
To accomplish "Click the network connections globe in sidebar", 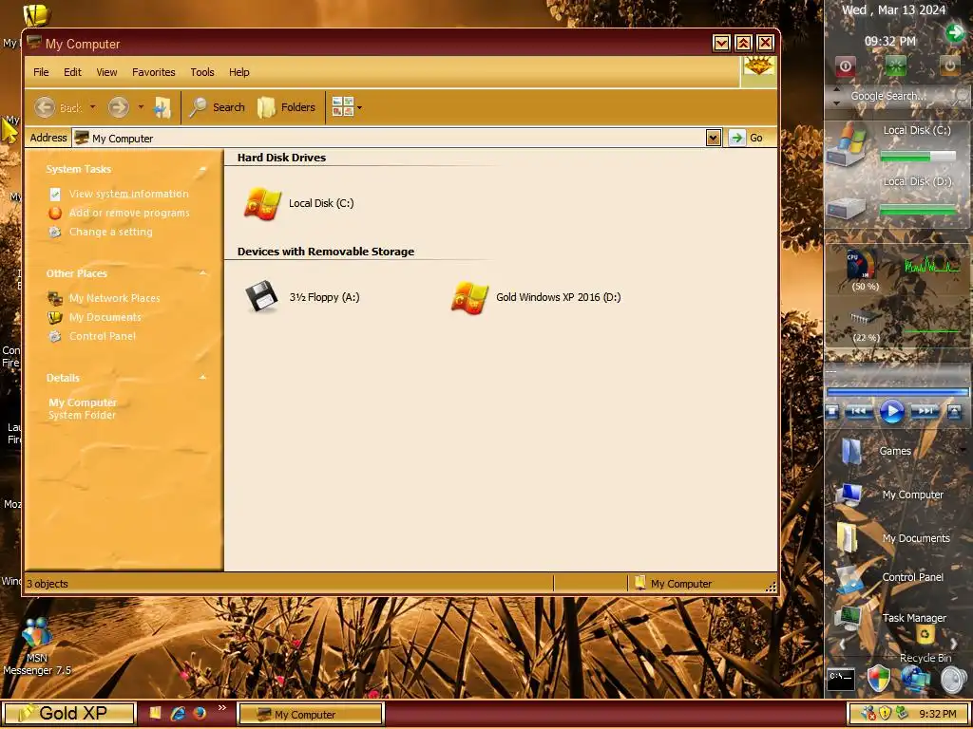I will [x=915, y=679].
